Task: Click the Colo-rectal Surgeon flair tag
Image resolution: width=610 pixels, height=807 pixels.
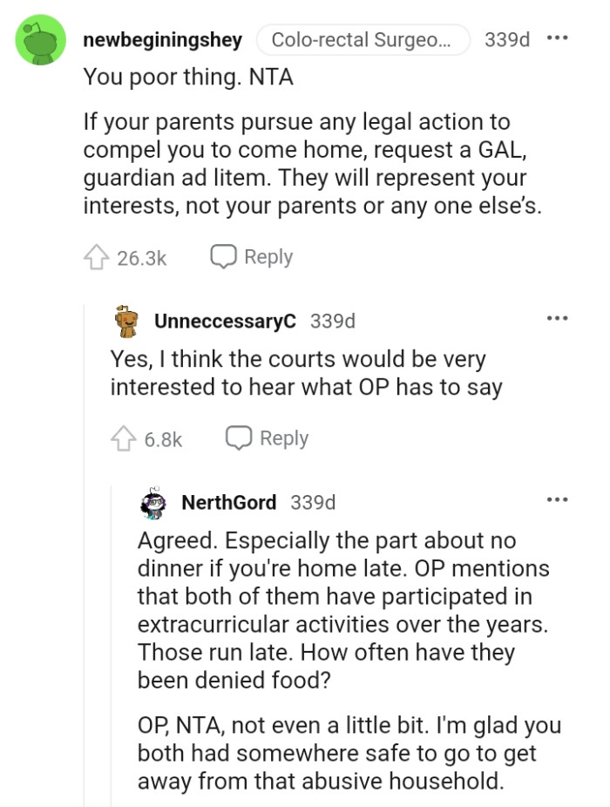Action: click(x=363, y=38)
